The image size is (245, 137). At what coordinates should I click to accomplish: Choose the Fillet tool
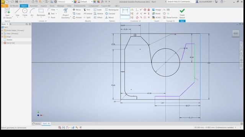pyautogui.click(x=52, y=10)
